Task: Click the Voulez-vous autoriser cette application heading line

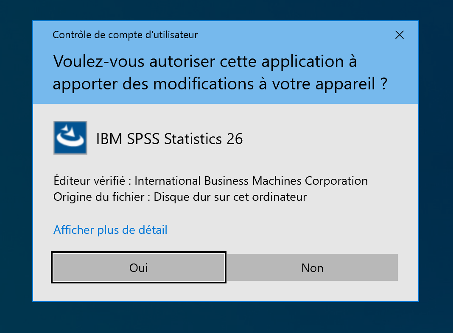Action: point(205,62)
